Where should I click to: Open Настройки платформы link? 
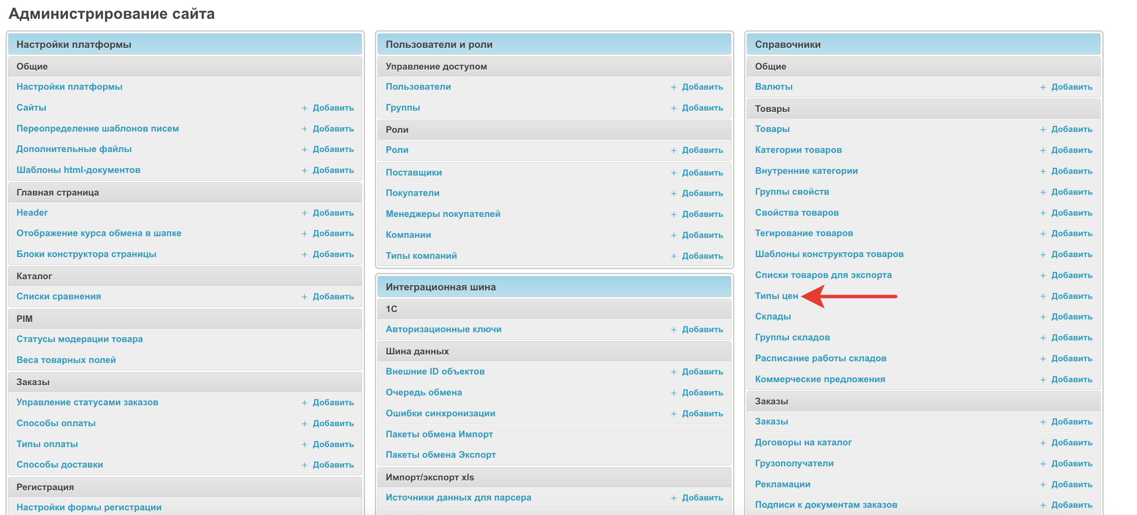[69, 87]
